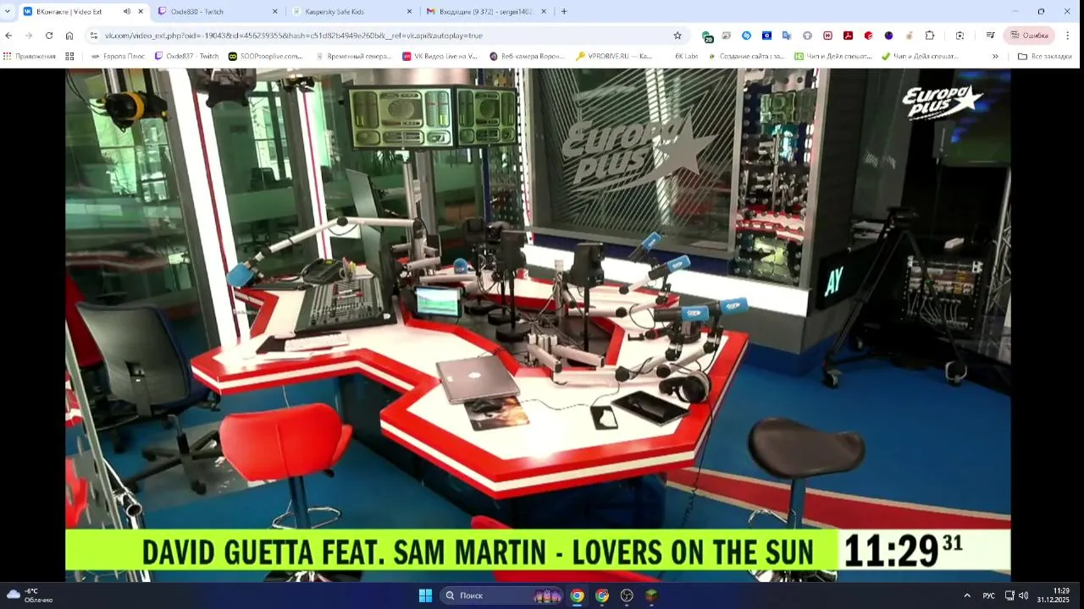This screenshot has height=609, width=1084.
Task: Open the red-outlined video extension icon
Action: (827, 36)
